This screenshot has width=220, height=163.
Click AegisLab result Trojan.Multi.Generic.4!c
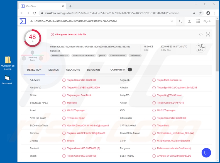169,80
